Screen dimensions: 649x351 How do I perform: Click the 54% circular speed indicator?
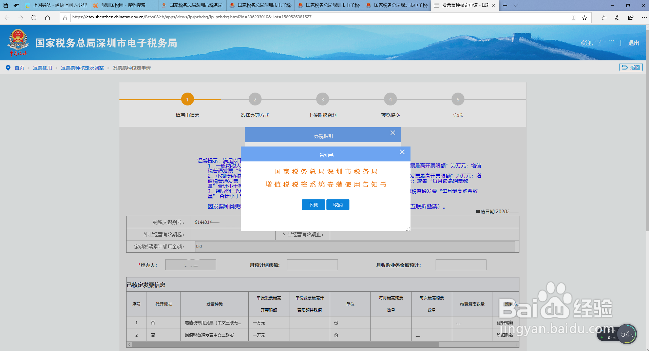tap(627, 334)
